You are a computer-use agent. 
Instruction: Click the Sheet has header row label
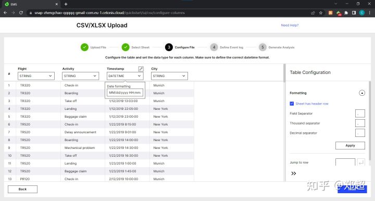(x=312, y=104)
